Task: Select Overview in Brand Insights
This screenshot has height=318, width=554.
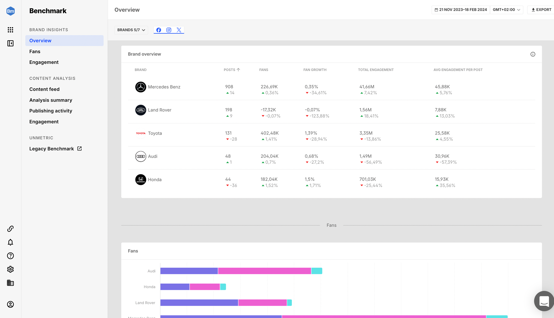Action: (x=64, y=41)
